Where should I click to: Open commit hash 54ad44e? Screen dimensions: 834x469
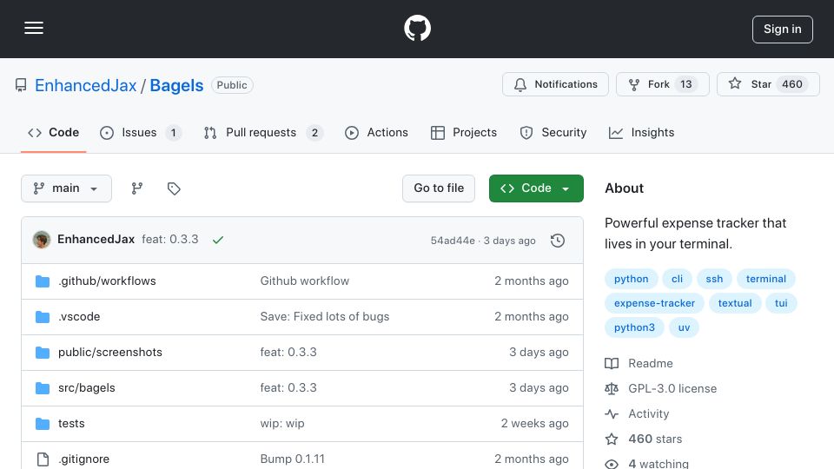tap(453, 241)
